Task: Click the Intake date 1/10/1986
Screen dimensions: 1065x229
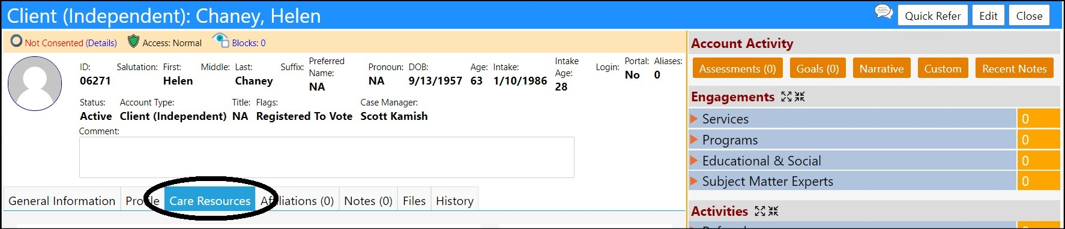Action: click(x=520, y=81)
